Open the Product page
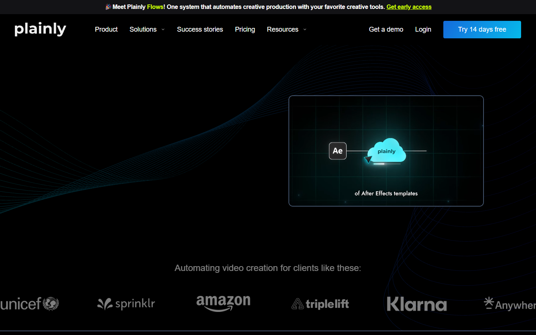 point(106,29)
